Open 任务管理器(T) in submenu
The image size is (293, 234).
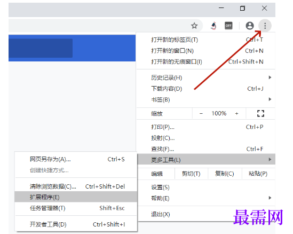[x=76, y=208]
